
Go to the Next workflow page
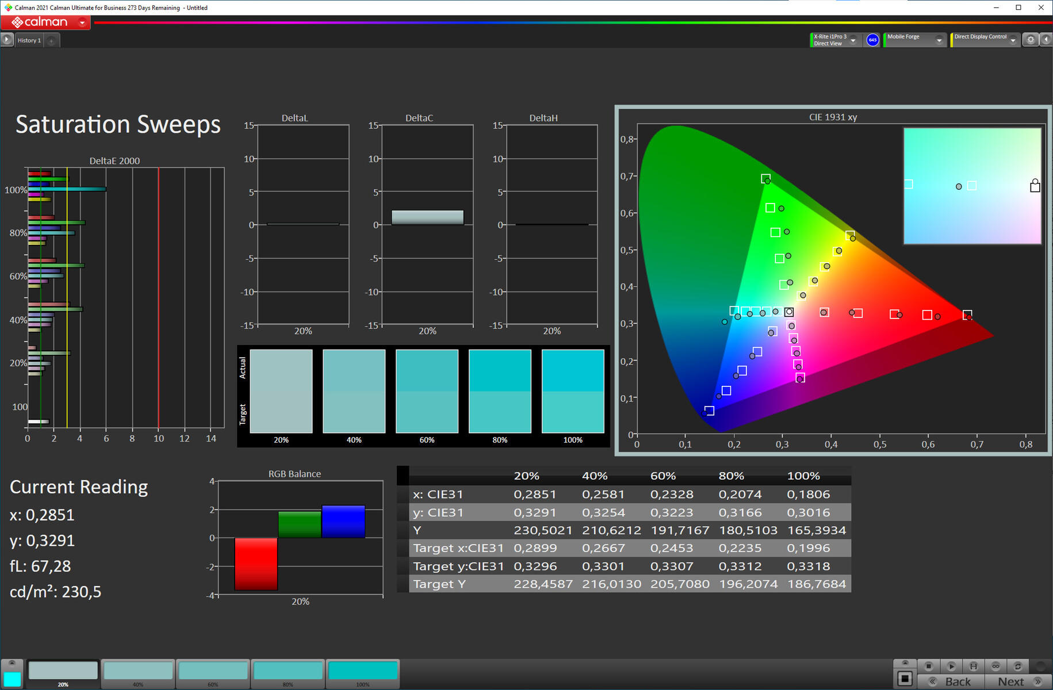click(x=1017, y=681)
